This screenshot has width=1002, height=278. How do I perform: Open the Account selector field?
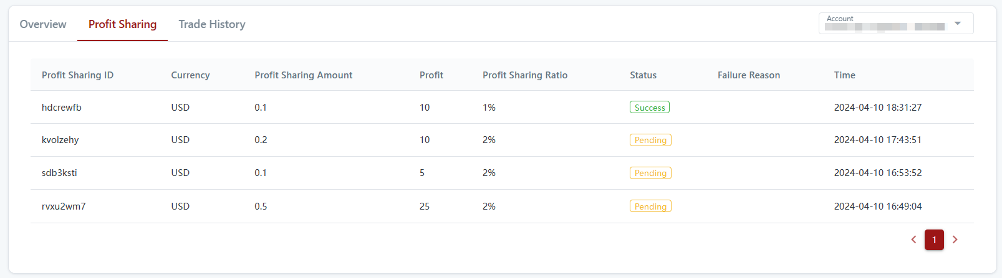(x=885, y=24)
